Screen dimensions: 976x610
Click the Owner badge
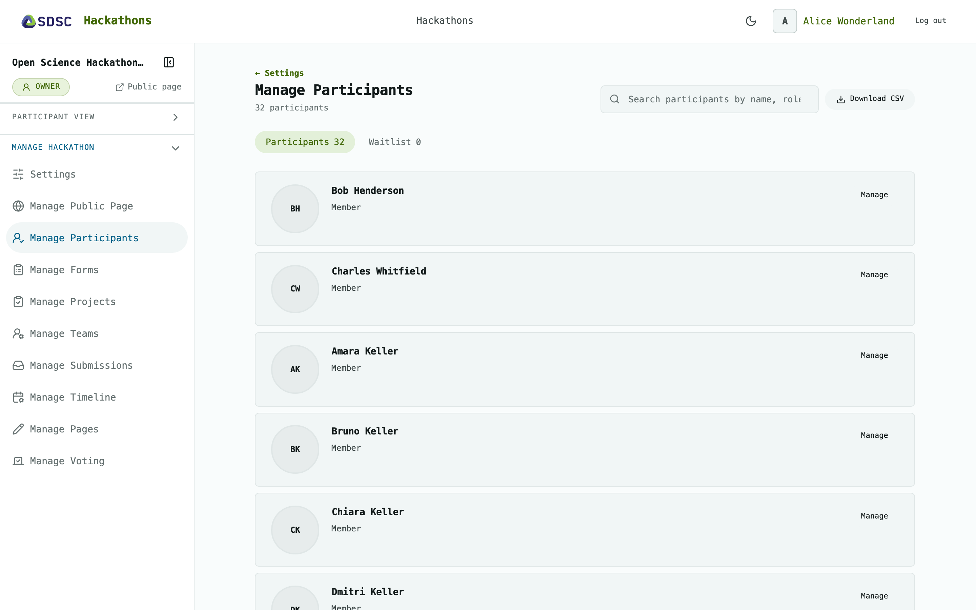point(41,87)
